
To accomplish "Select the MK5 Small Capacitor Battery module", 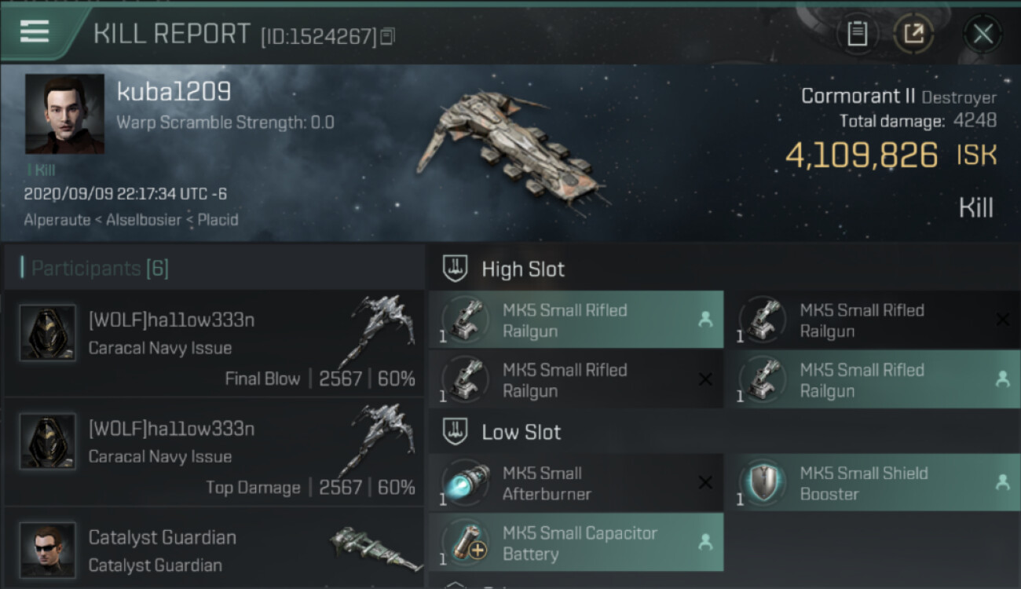I will (576, 543).
